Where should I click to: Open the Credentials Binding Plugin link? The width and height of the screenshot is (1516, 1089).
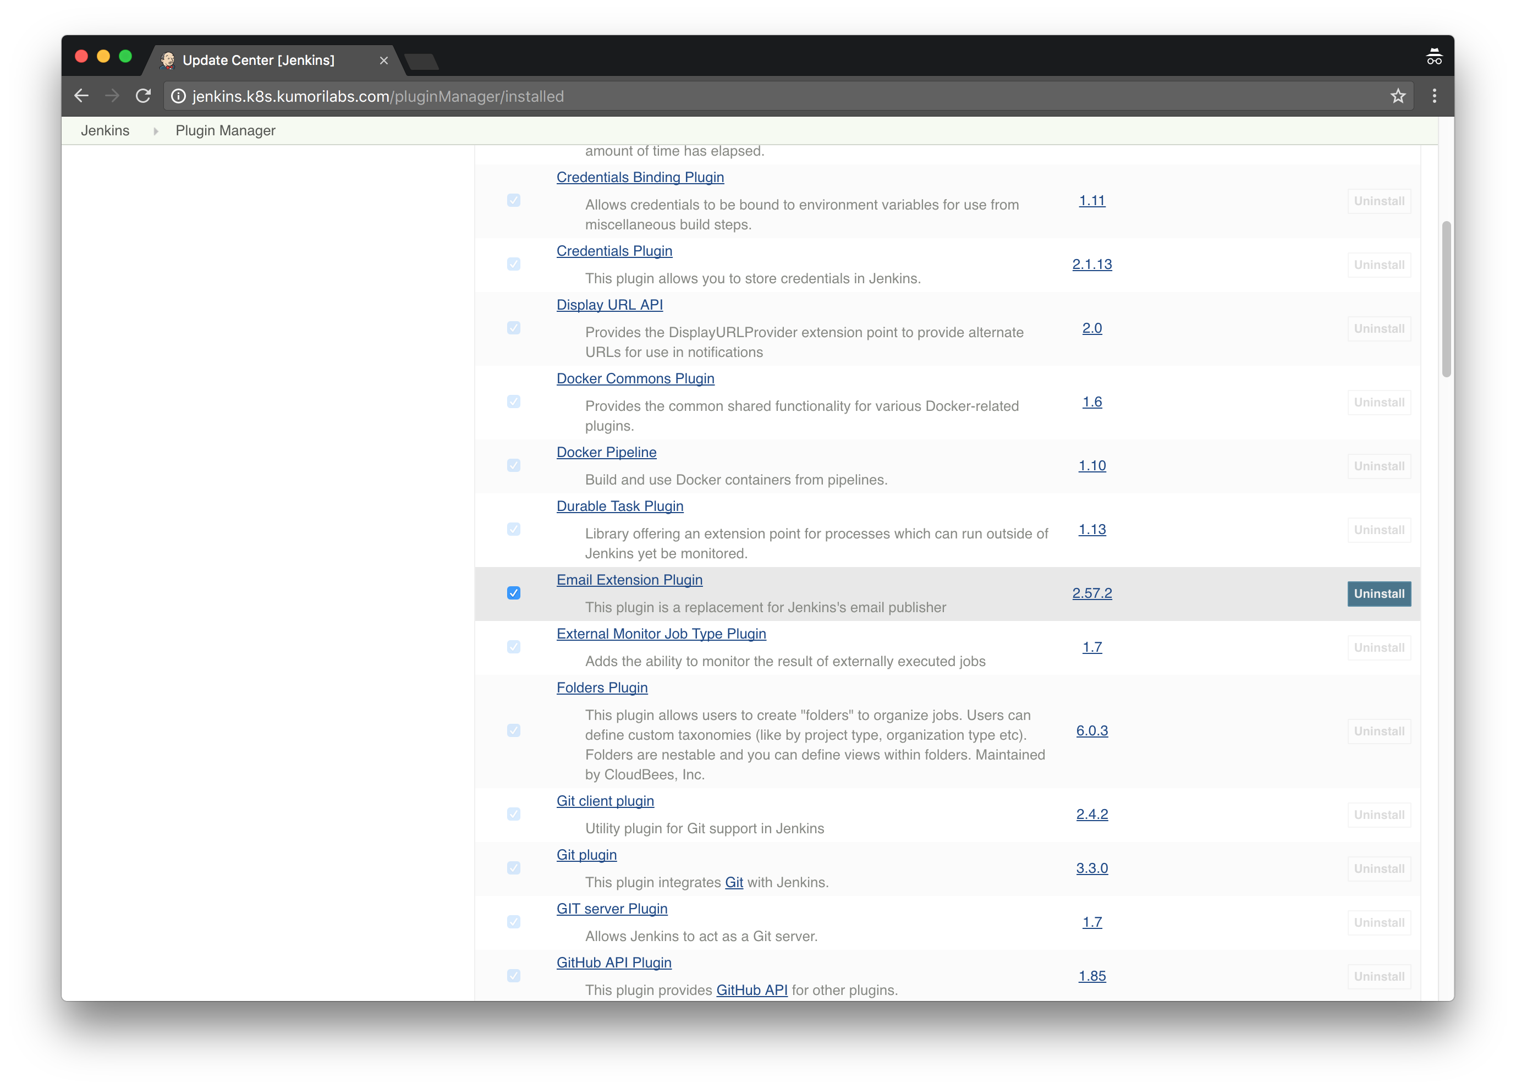click(x=640, y=177)
